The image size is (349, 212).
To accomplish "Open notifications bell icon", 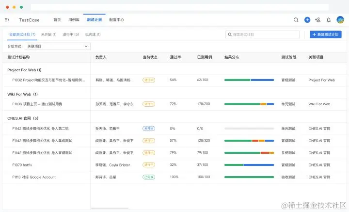I will point(329,20).
